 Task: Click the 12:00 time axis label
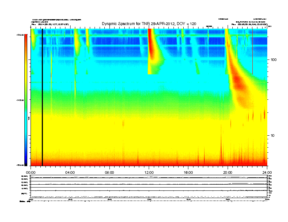pos(149,173)
